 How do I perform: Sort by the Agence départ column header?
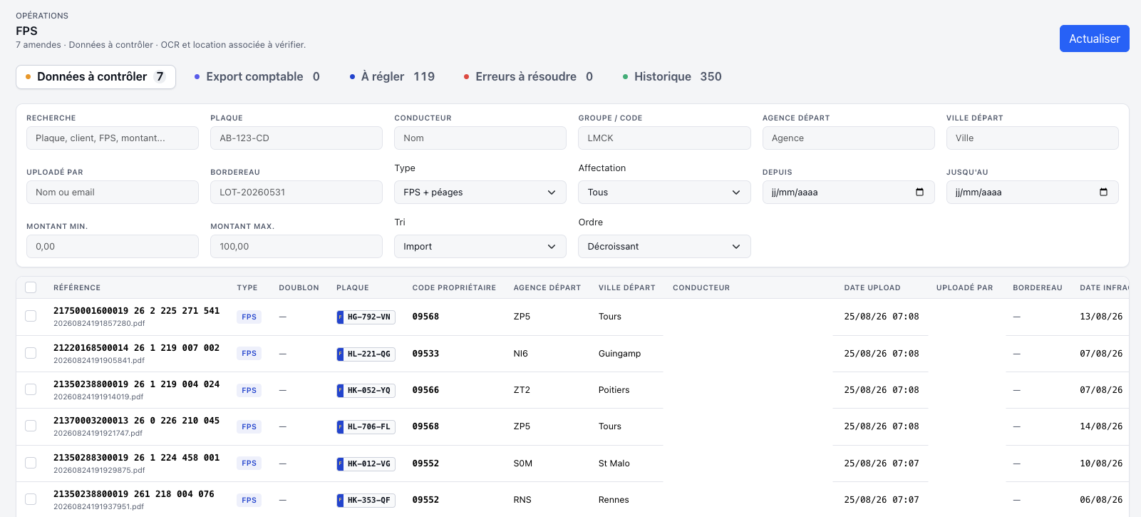[x=547, y=288]
